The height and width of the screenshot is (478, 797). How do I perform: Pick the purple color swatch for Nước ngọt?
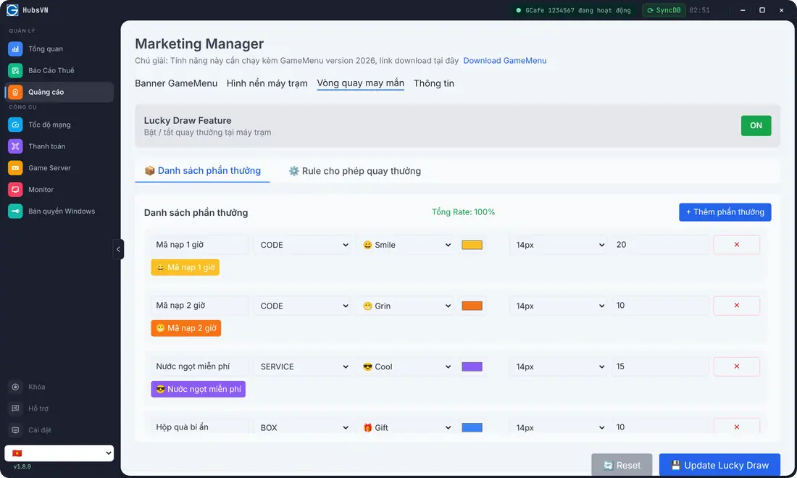(472, 366)
